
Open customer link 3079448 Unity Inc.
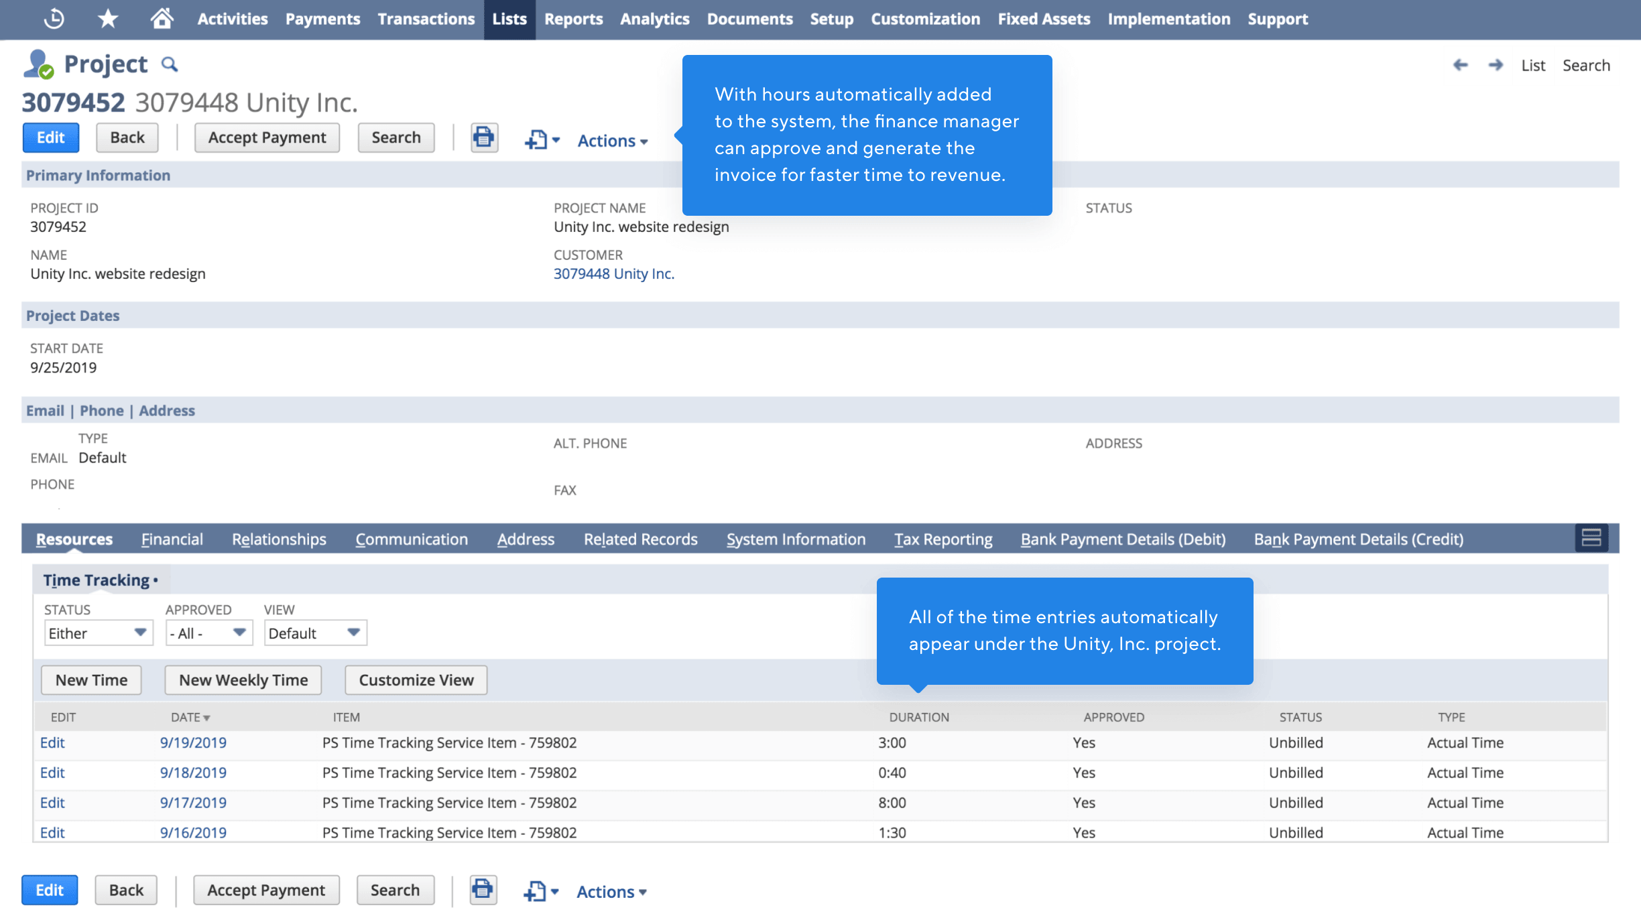[x=613, y=274]
